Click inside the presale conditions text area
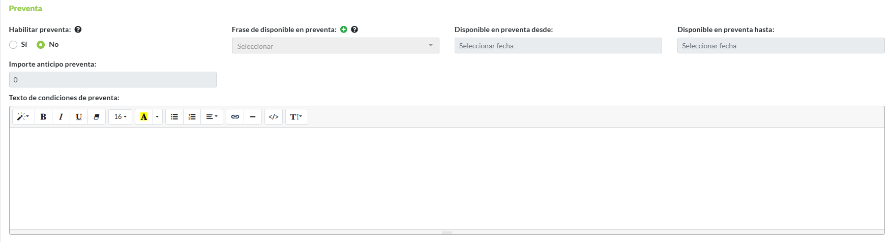The height and width of the screenshot is (242, 891). coord(447,178)
